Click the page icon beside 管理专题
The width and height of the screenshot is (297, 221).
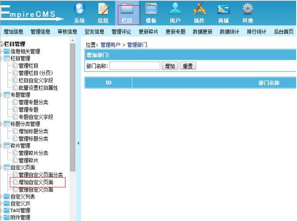[15, 109]
